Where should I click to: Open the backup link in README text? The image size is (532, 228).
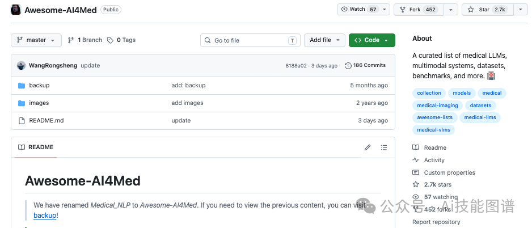[45, 215]
